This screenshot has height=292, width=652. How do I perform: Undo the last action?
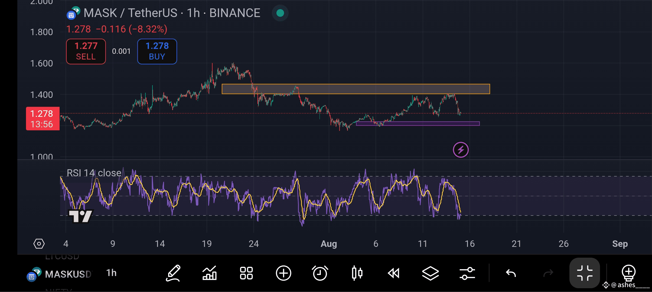click(511, 273)
